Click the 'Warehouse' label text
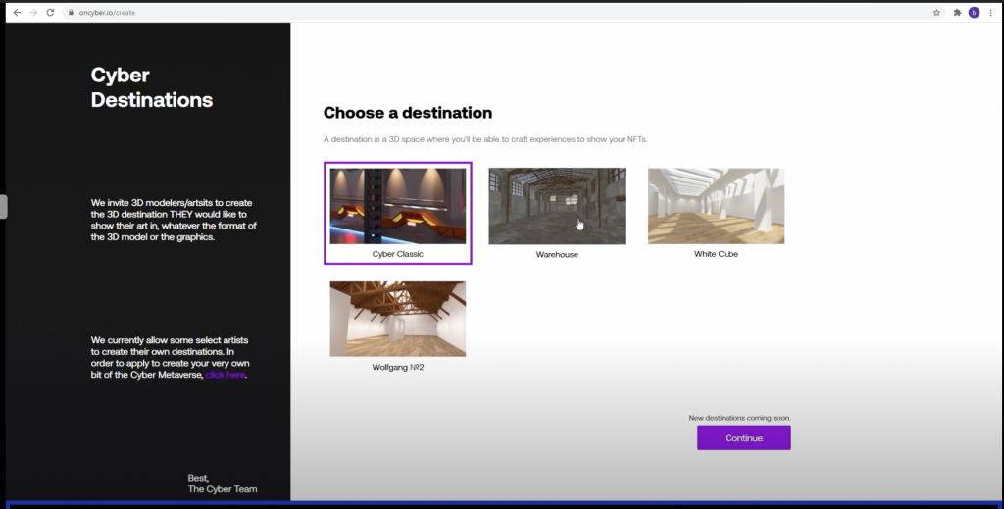 [557, 255]
